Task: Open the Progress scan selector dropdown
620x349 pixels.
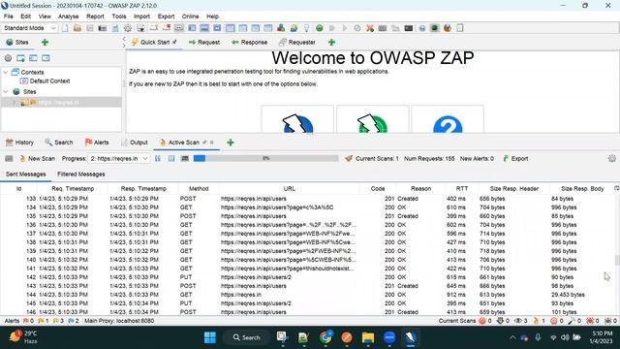Action: [x=118, y=158]
